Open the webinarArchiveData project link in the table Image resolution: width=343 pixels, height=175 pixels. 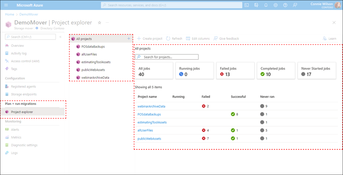pos(151,106)
